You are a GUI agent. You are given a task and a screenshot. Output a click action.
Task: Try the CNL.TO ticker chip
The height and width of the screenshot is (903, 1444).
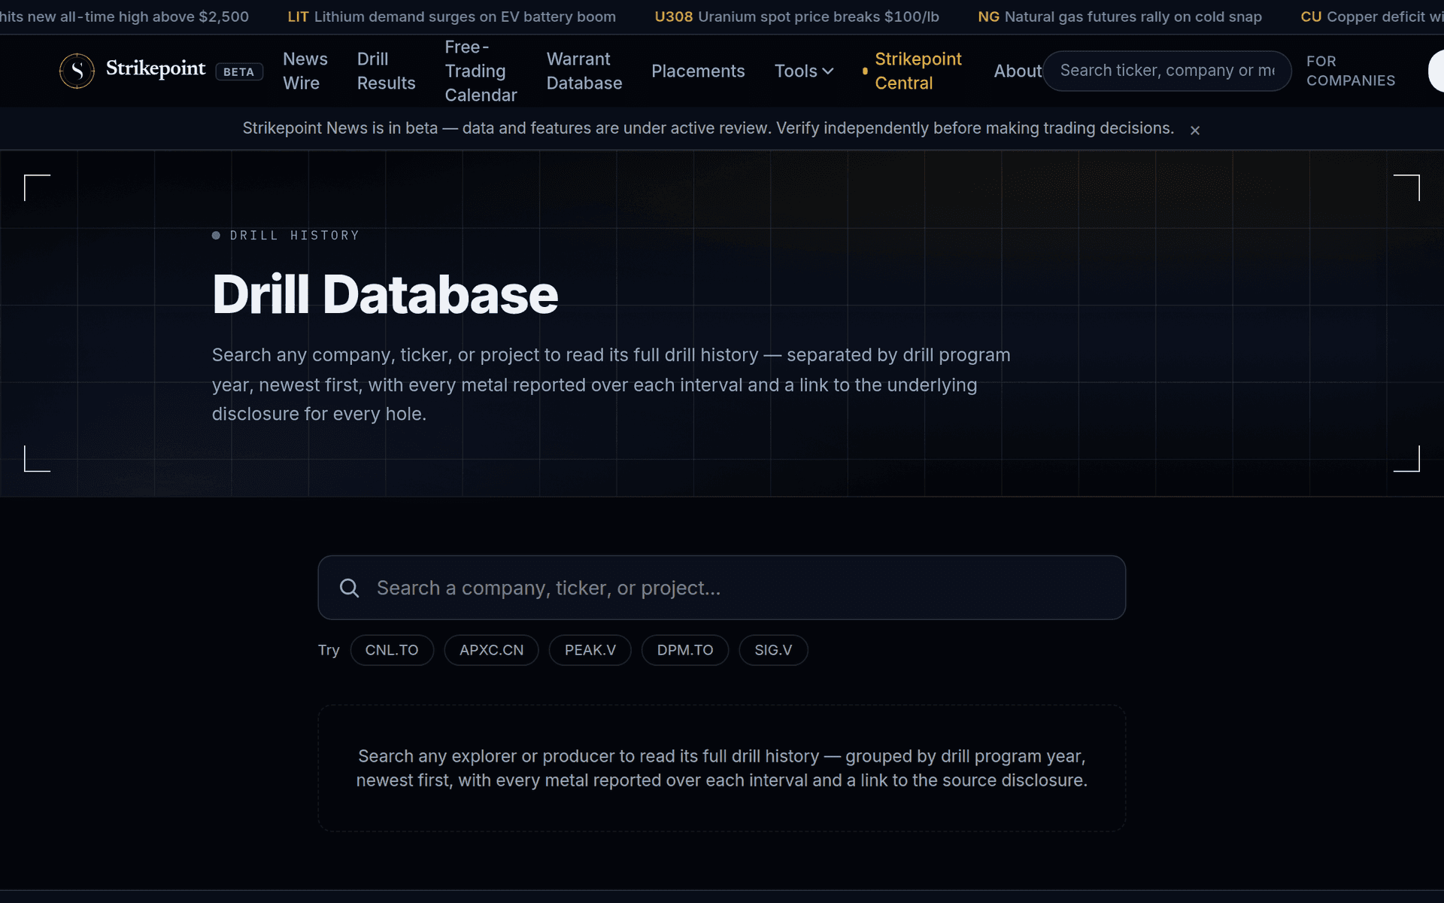pos(392,650)
